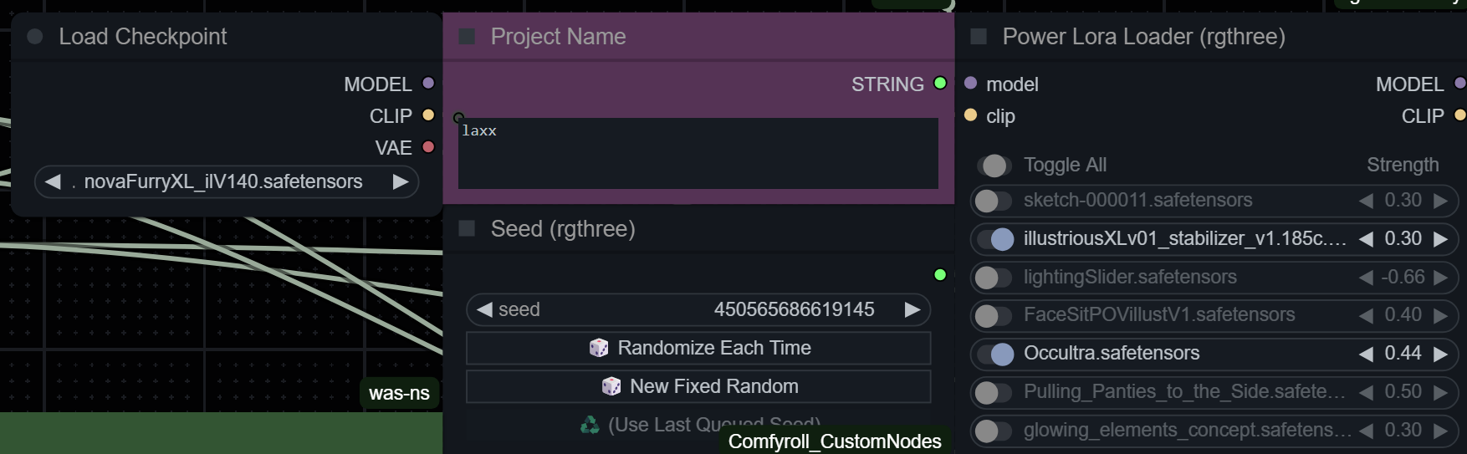Viewport: 1467px width, 454px height.
Task: Open the lightingSlider.safetensors lora chooser
Action: (1129, 278)
